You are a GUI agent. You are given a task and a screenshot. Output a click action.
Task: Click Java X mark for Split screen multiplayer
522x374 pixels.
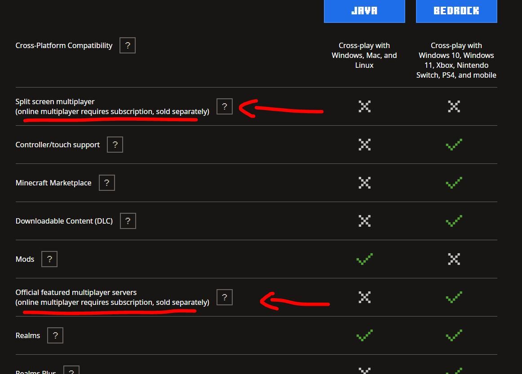364,106
